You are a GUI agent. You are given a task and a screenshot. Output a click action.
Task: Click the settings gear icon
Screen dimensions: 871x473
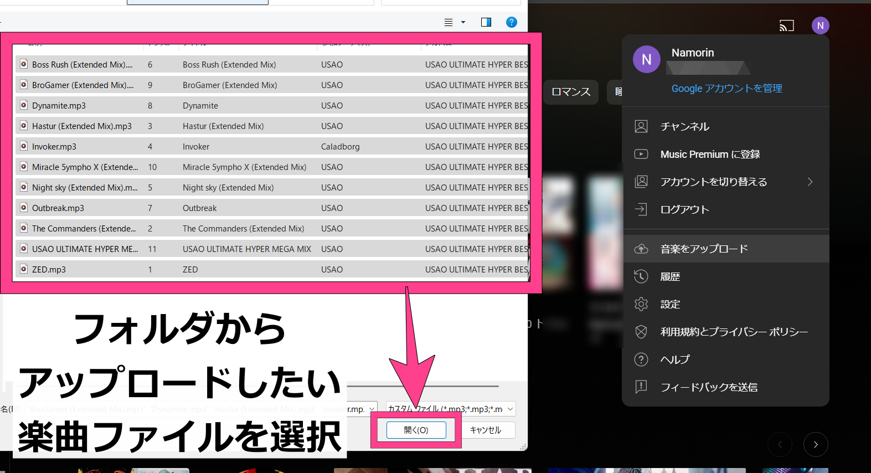[x=641, y=304]
